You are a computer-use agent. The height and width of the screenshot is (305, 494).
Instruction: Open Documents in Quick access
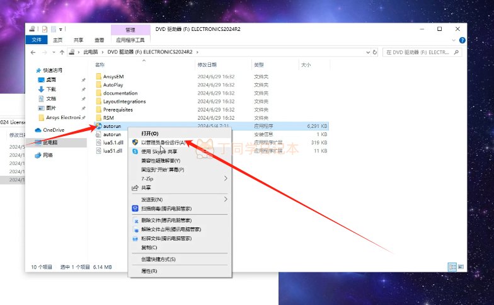point(47,98)
